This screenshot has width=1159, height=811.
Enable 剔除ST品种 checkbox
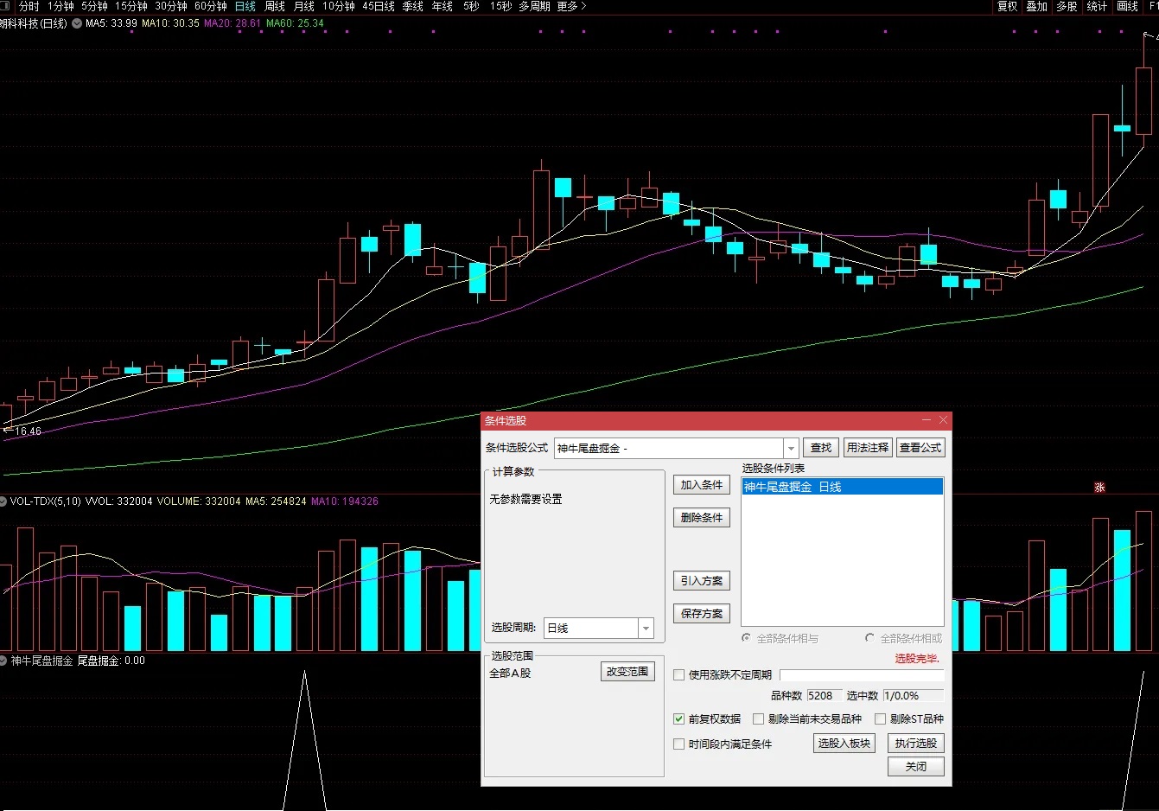pyautogui.click(x=881, y=719)
